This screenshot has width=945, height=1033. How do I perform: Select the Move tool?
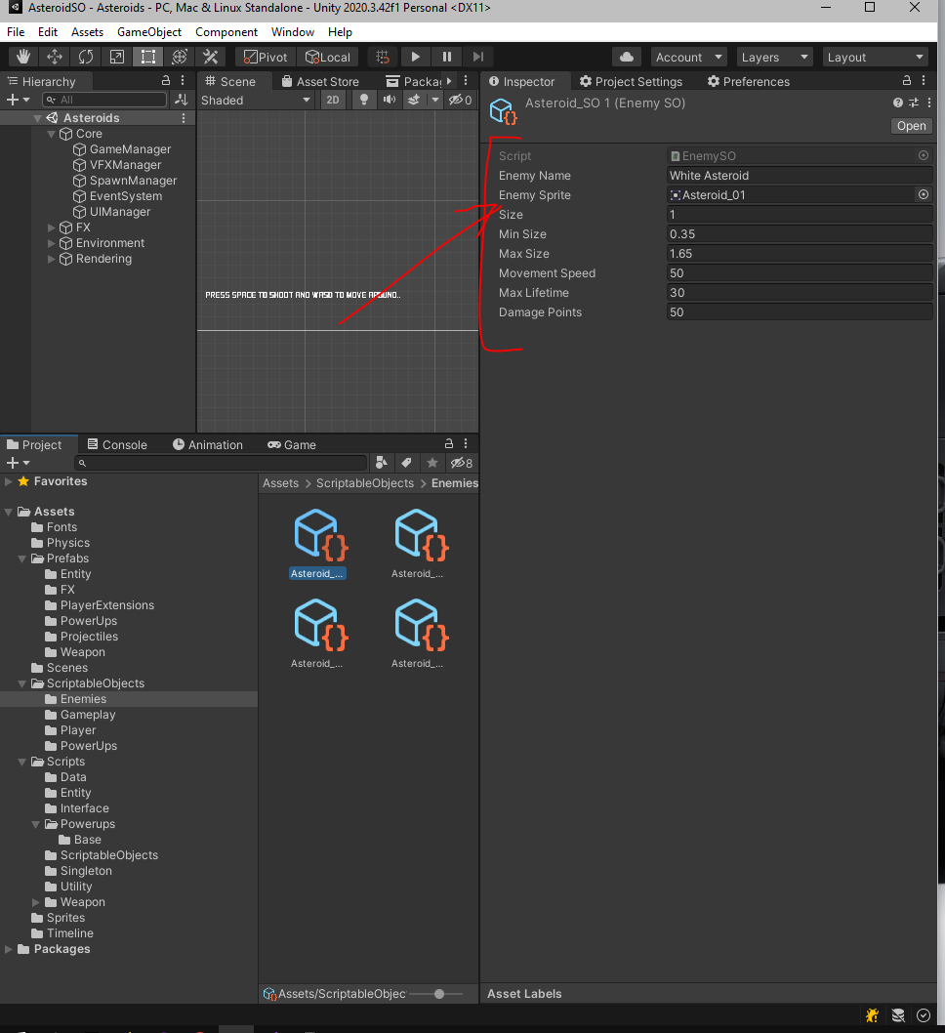tap(54, 56)
